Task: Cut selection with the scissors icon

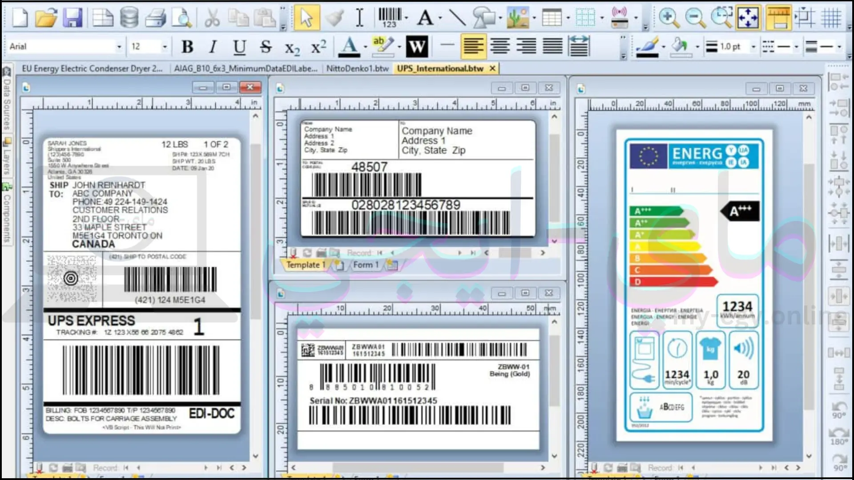Action: tap(212, 18)
